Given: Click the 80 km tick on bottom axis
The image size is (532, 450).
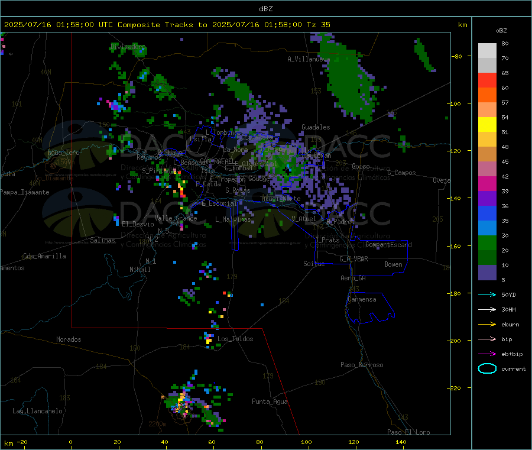Looking at the screenshot, I should pyautogui.click(x=259, y=442).
